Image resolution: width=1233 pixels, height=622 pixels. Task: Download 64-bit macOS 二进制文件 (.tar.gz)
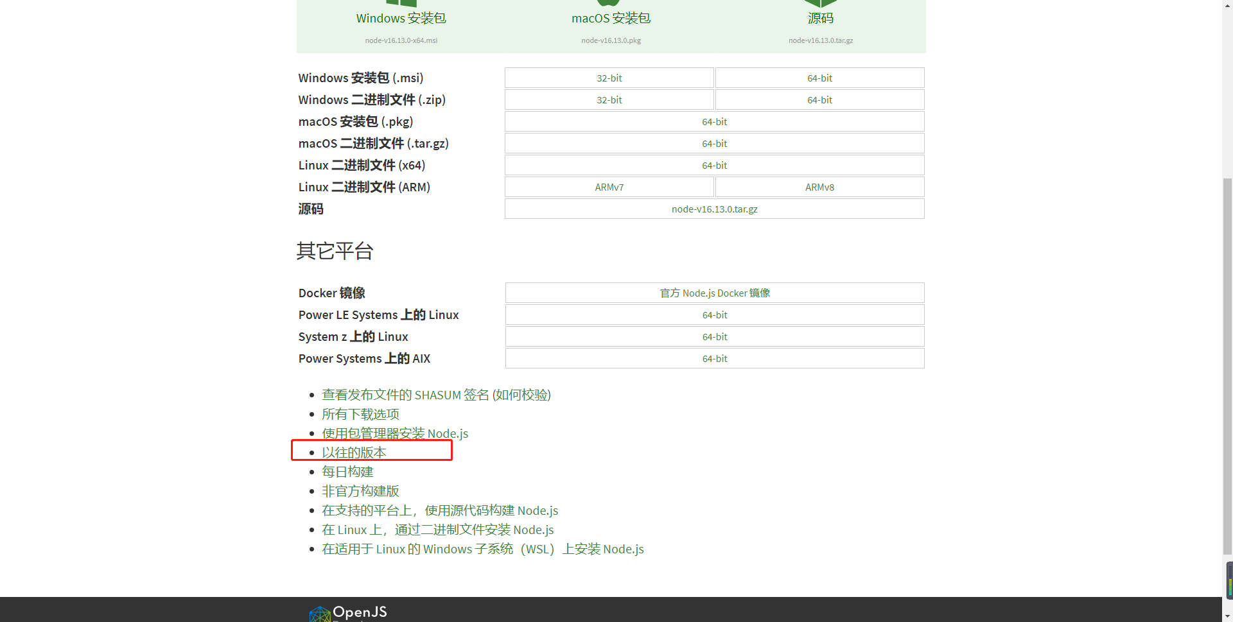pos(715,143)
